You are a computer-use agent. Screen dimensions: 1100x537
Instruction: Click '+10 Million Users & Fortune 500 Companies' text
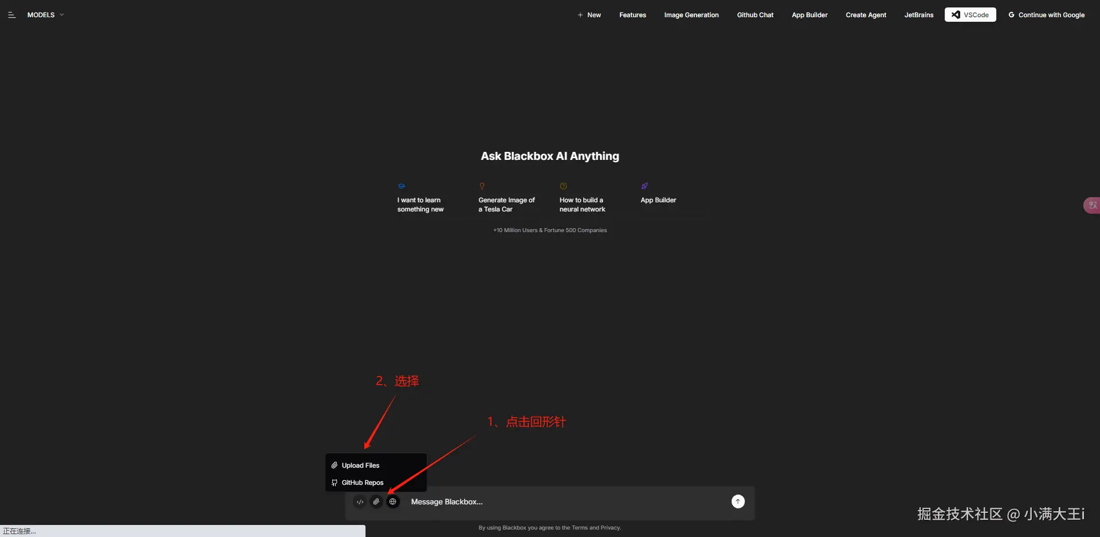coord(550,230)
